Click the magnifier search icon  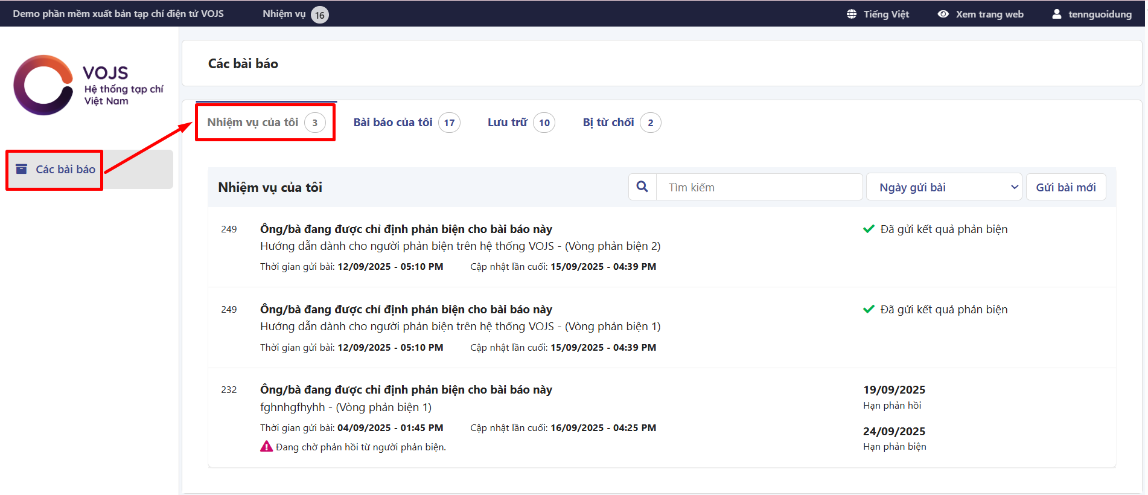coord(642,187)
